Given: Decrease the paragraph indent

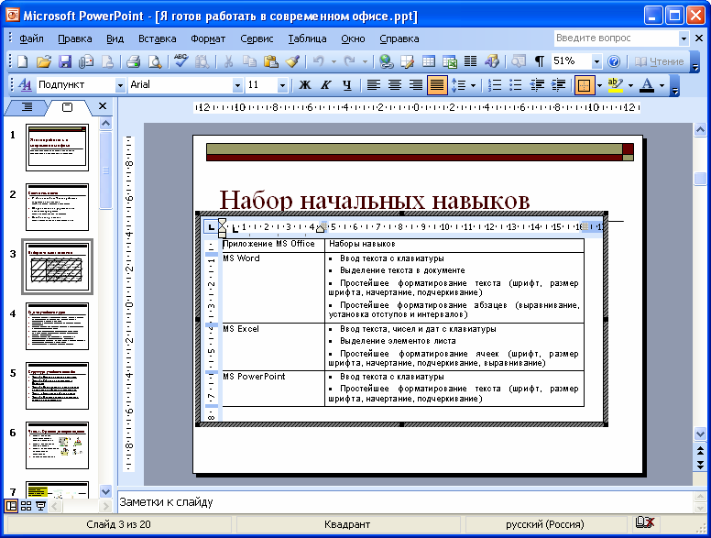Looking at the screenshot, I should (x=537, y=85).
